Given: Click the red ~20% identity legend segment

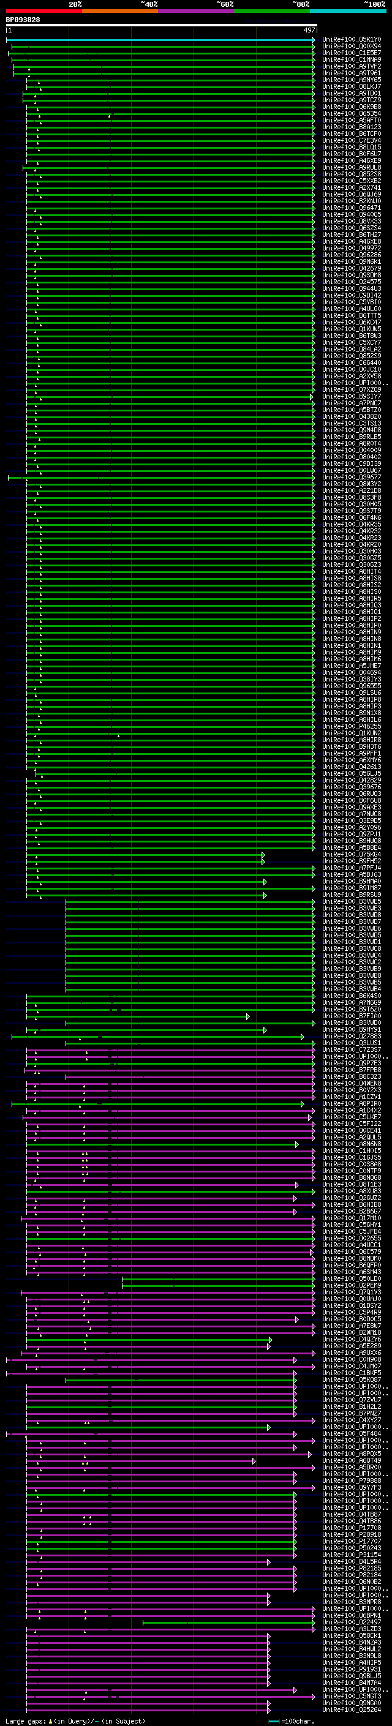Looking at the screenshot, I should click(43, 11).
